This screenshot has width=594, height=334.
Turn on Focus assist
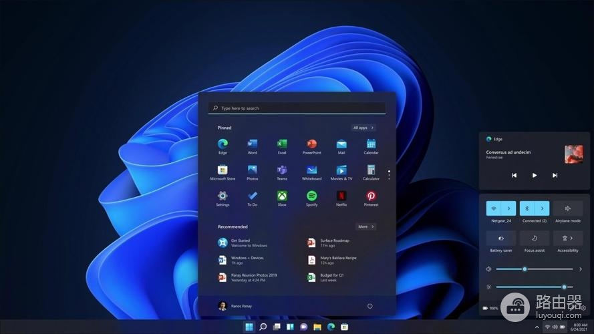pos(534,238)
